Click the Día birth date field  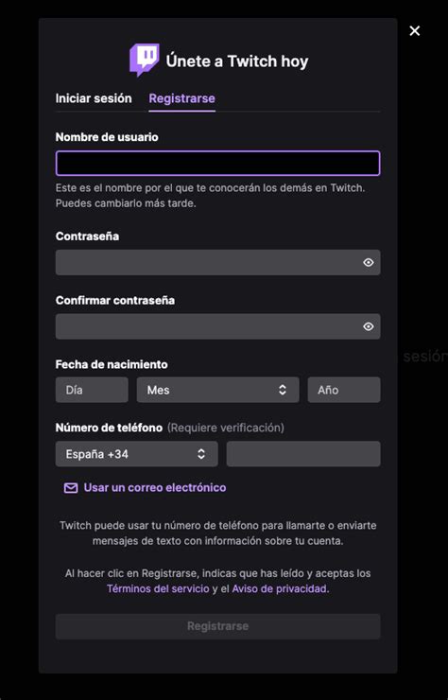[x=92, y=390]
